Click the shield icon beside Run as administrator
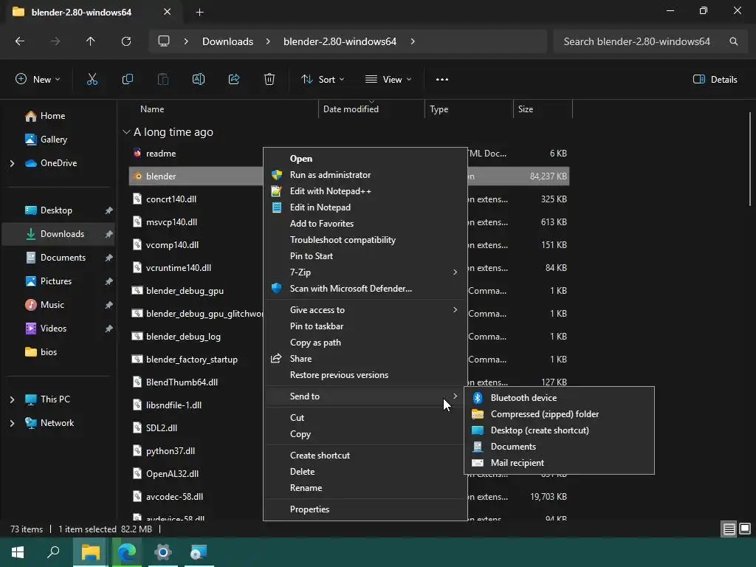The height and width of the screenshot is (567, 756). (x=276, y=175)
